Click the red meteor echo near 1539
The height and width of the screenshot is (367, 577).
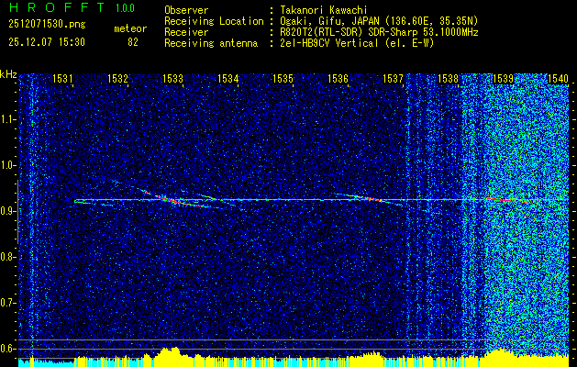pyautogui.click(x=497, y=199)
